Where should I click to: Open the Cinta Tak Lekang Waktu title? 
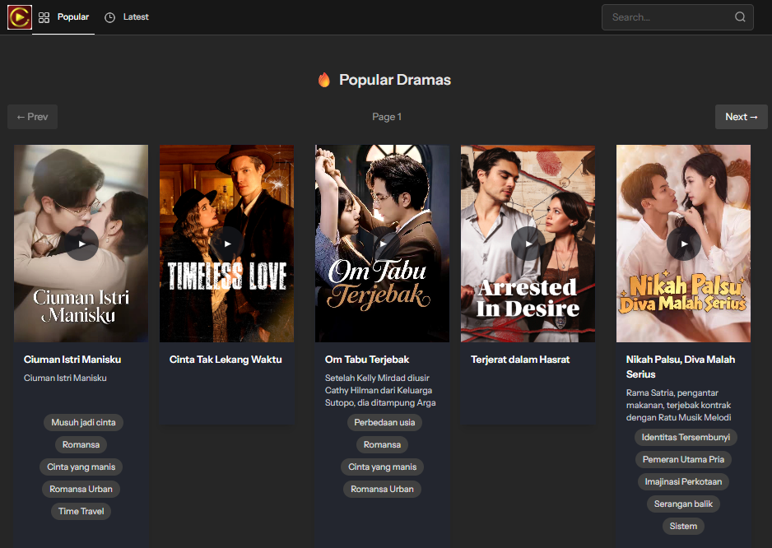coord(226,360)
